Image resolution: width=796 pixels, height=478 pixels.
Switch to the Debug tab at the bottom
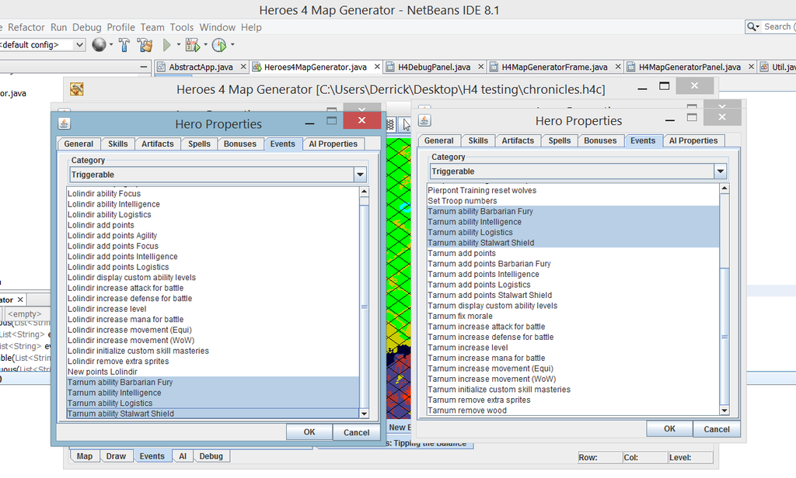pos(211,456)
